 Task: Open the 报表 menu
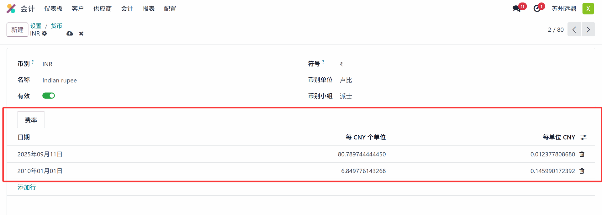click(x=148, y=9)
